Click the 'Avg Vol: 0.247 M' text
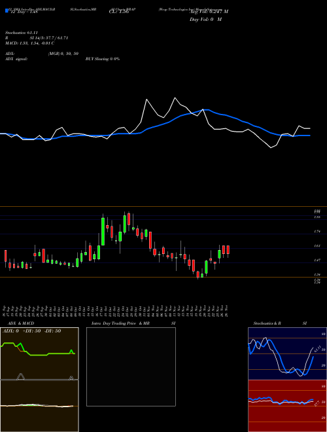The width and height of the screenshot is (327, 432). coord(209,12)
